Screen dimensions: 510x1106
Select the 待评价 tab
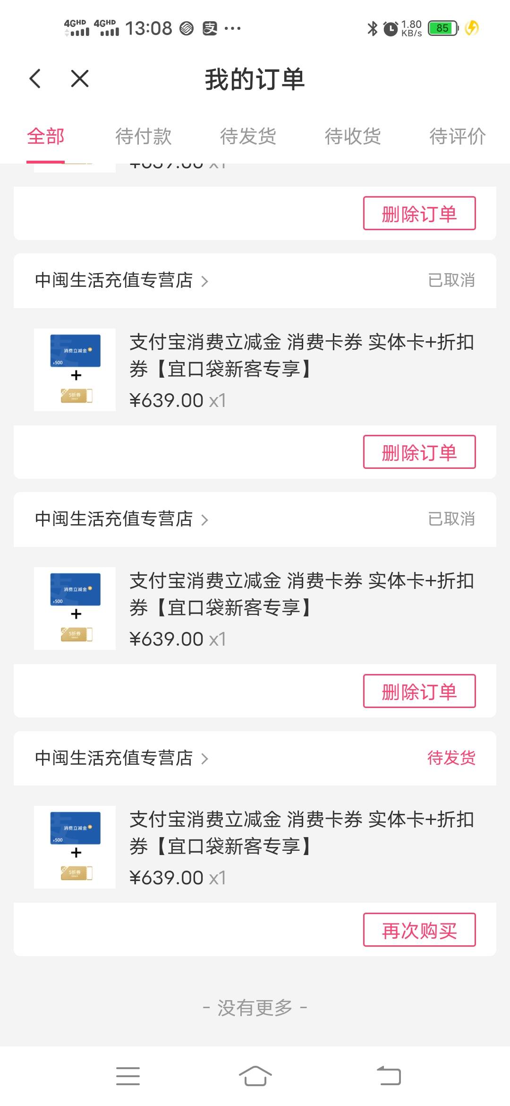click(x=457, y=137)
